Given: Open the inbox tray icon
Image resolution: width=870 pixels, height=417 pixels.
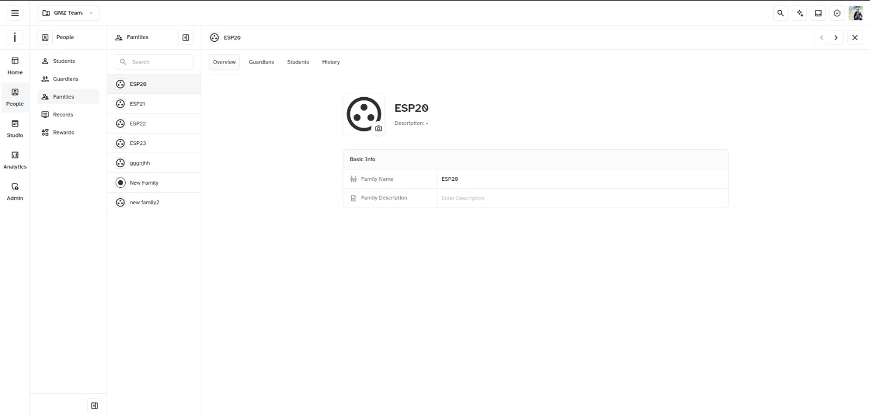Looking at the screenshot, I should pos(818,13).
